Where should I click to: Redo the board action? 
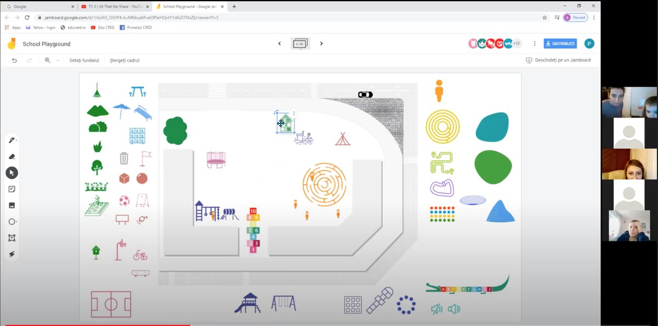point(29,60)
